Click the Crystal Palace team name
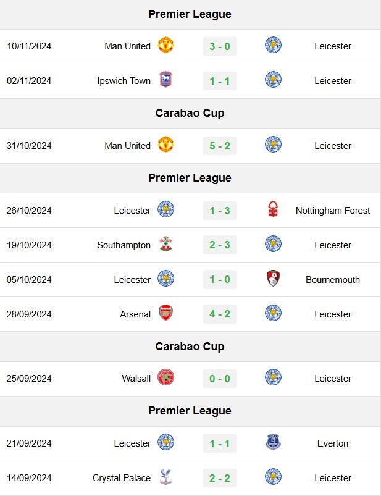This screenshot has height=496, width=381. click(122, 478)
